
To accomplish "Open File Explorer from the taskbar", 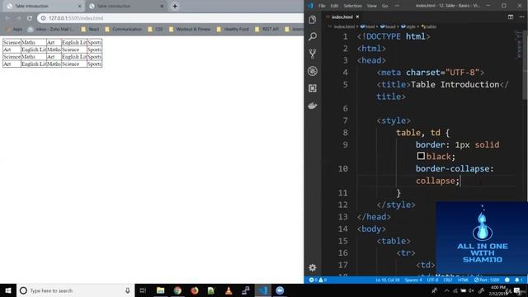I will pyautogui.click(x=160, y=290).
